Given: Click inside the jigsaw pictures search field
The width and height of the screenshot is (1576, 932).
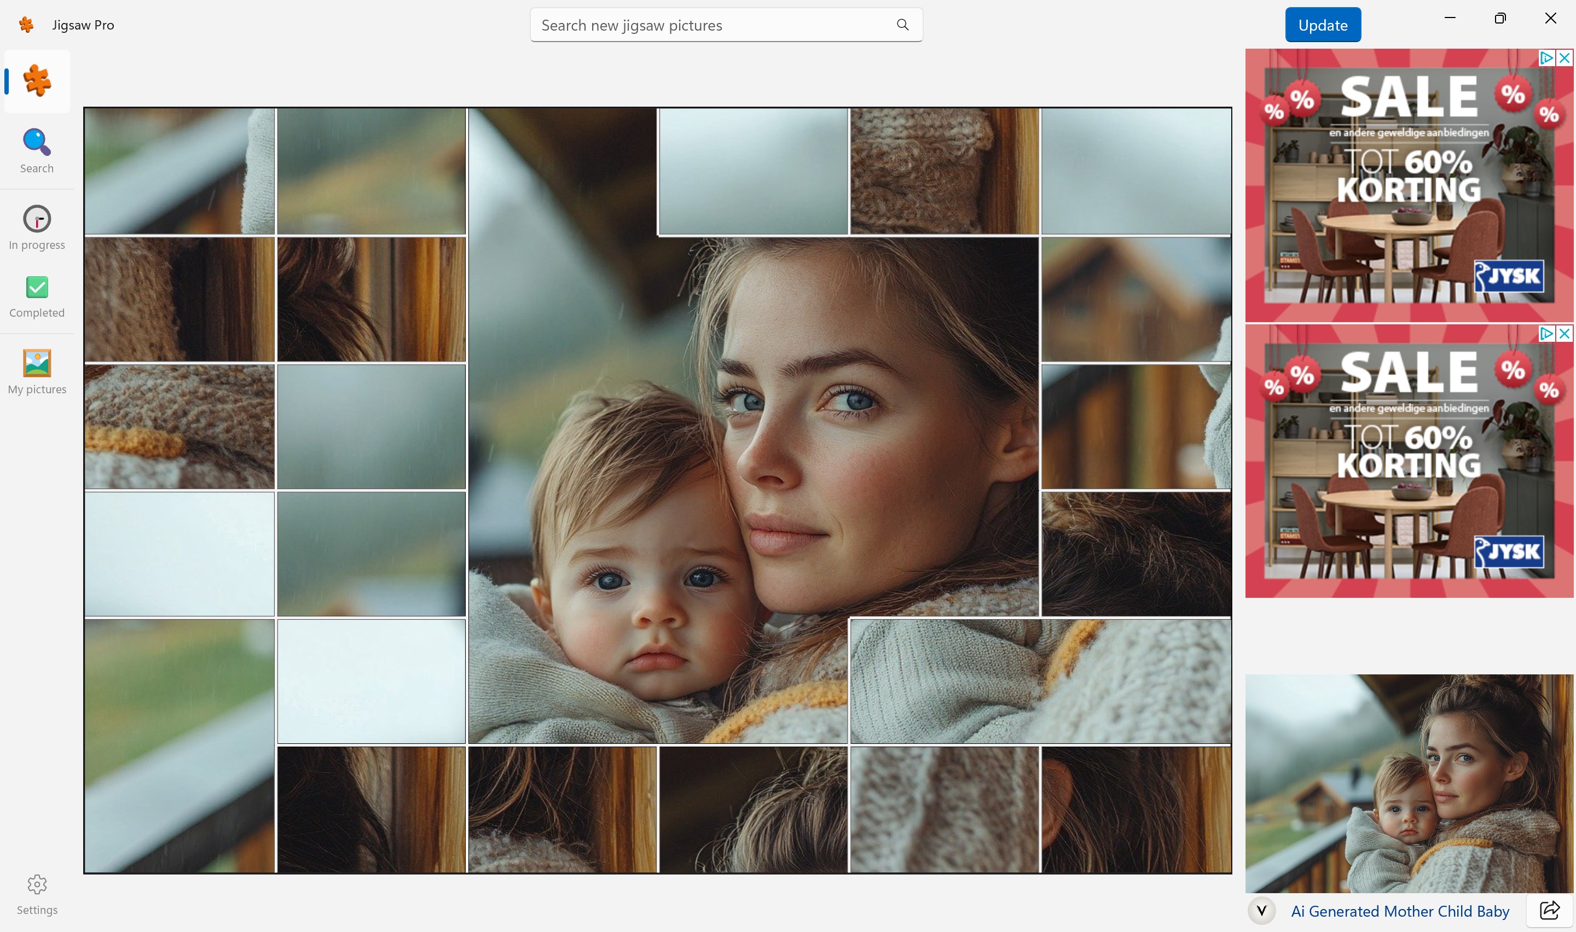Looking at the screenshot, I should 691,25.
